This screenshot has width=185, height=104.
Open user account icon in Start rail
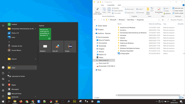3,67
